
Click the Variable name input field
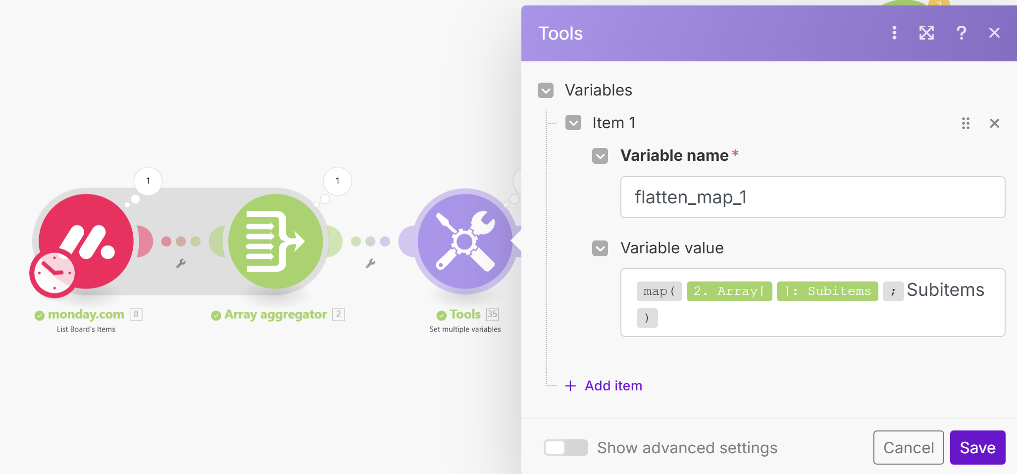(812, 197)
